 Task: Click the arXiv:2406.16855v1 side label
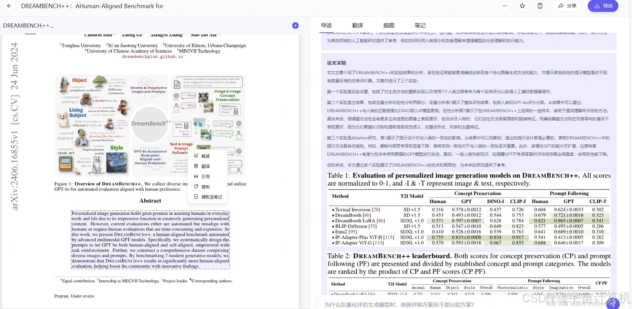click(14, 126)
